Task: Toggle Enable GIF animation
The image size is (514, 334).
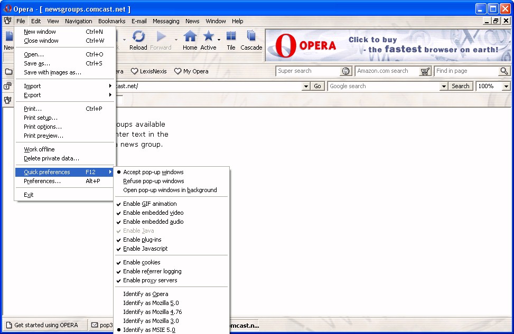Action: (x=149, y=204)
